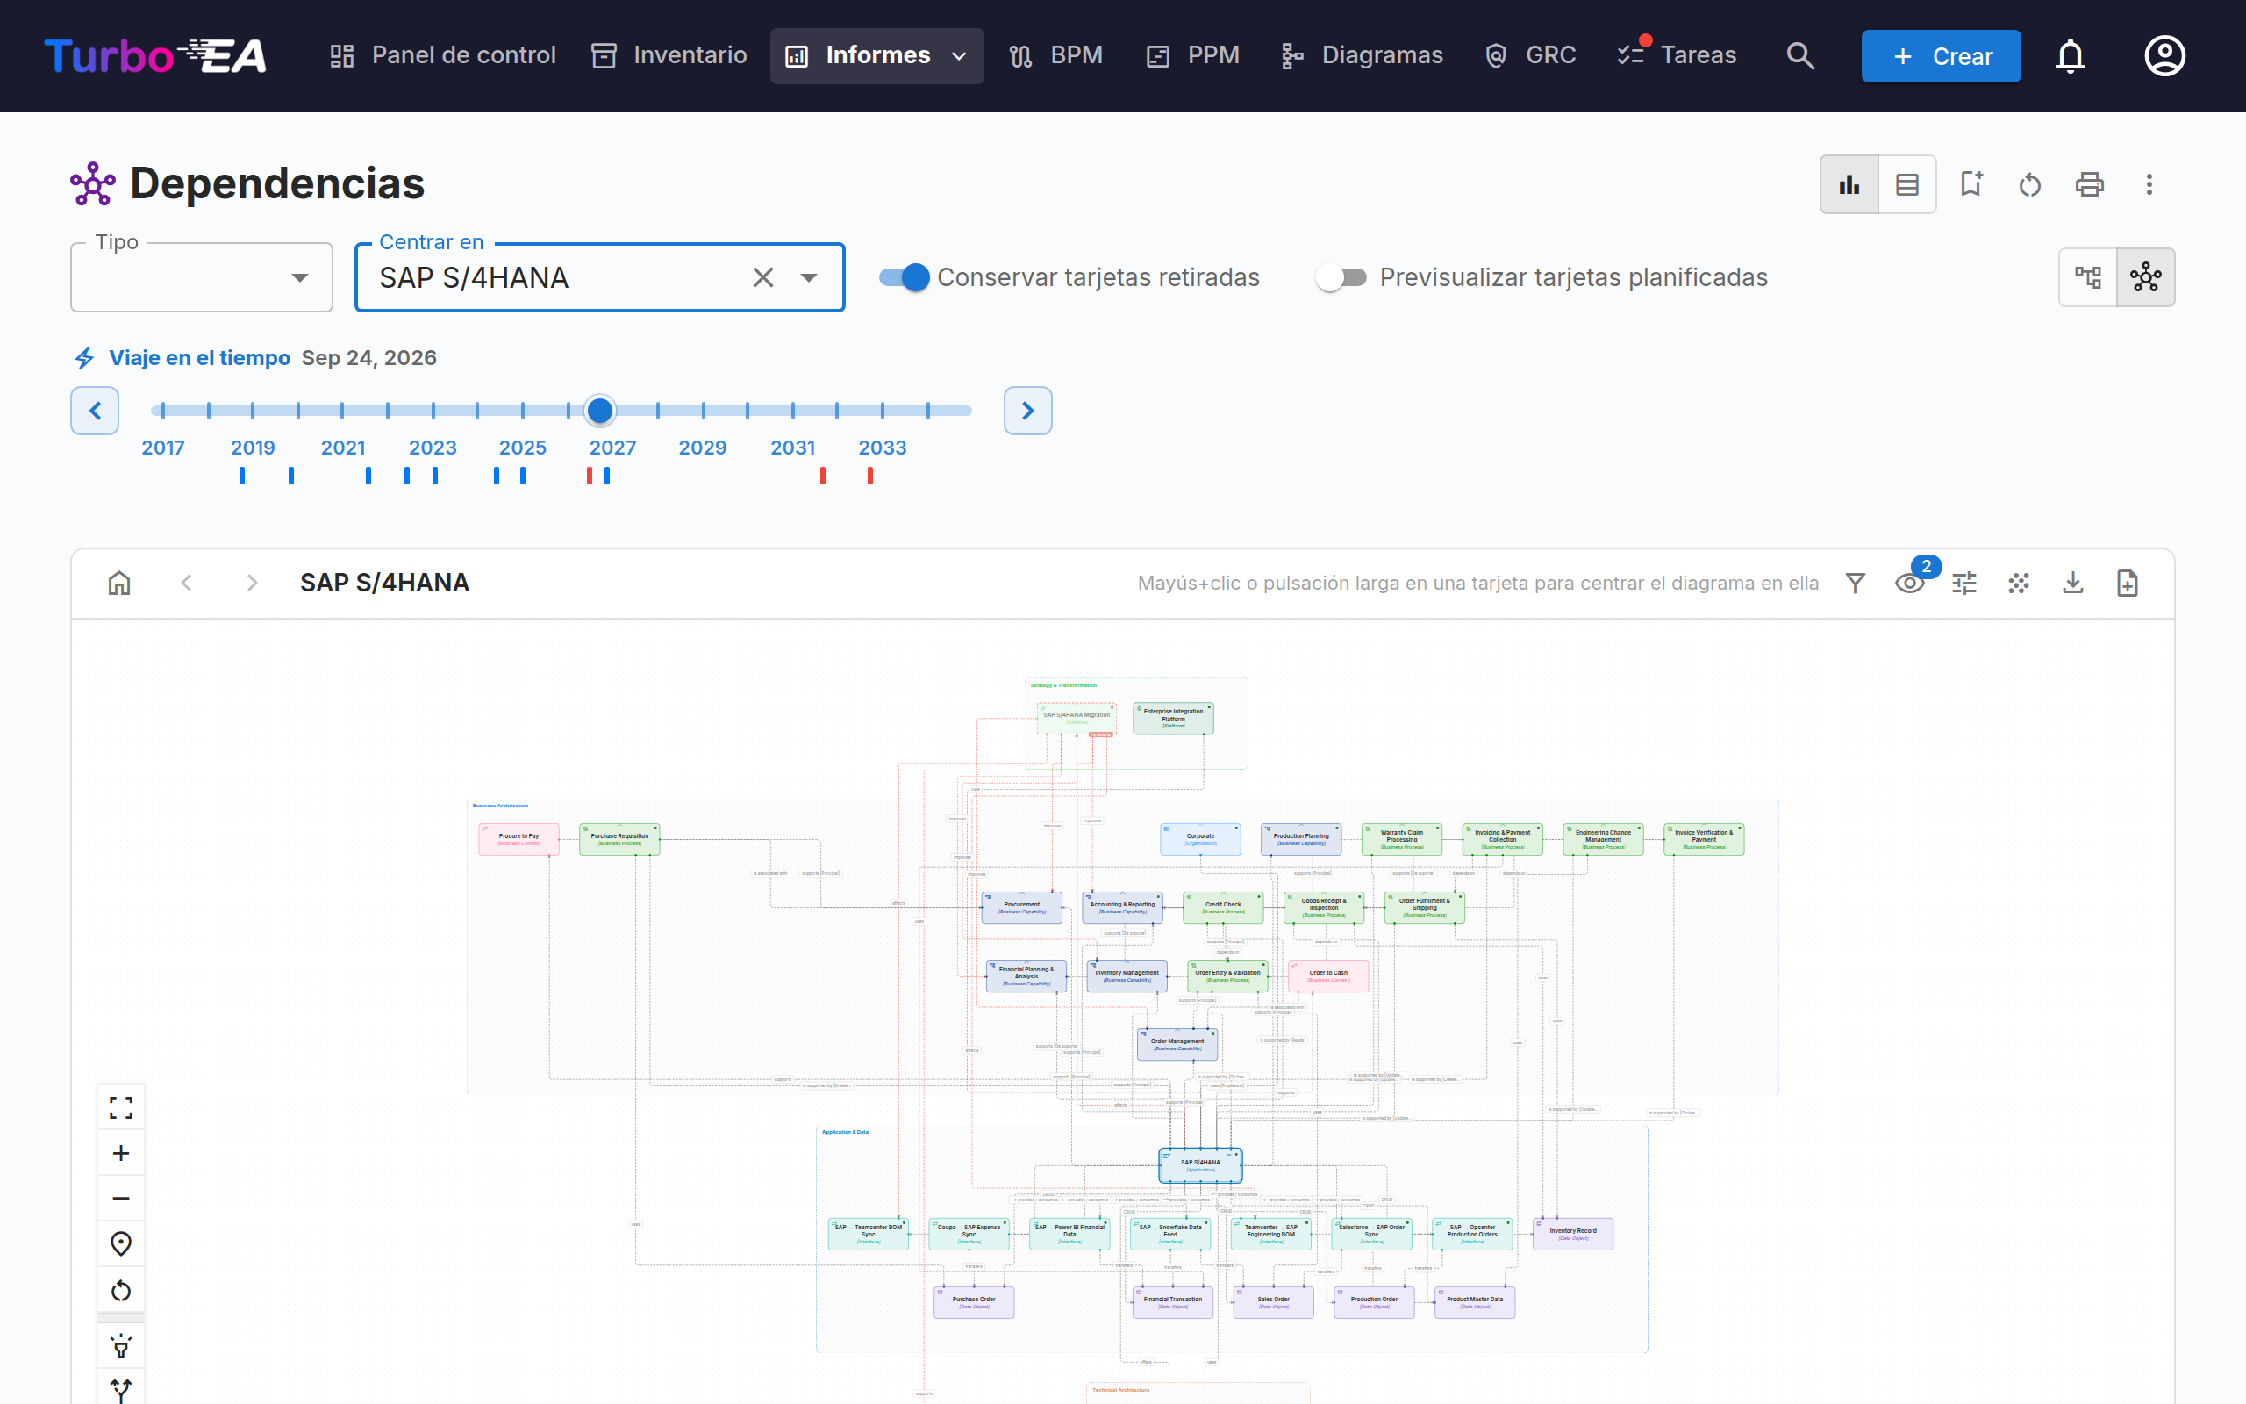This screenshot has width=2246, height=1404.
Task: Reset report settings icon
Action: coord(2030,185)
